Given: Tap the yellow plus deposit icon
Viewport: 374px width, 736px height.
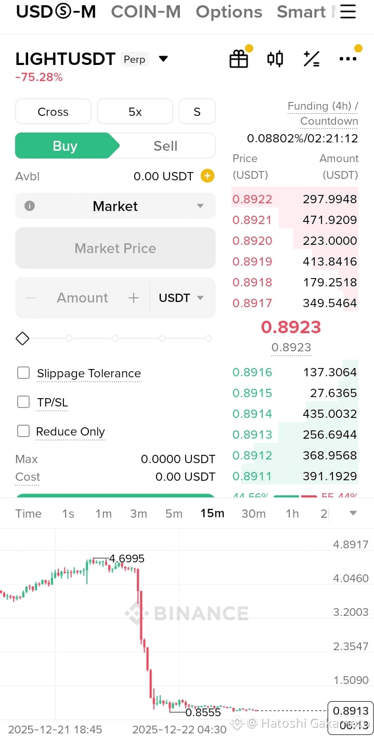Looking at the screenshot, I should click(x=207, y=176).
